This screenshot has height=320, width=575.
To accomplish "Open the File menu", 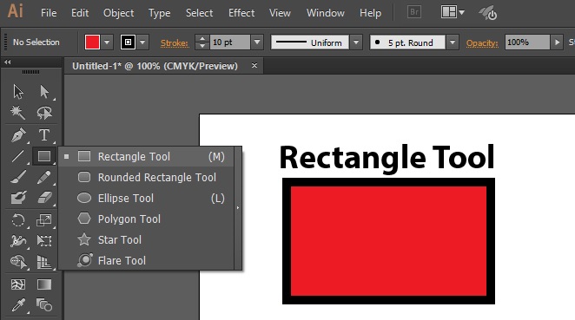I will [49, 13].
